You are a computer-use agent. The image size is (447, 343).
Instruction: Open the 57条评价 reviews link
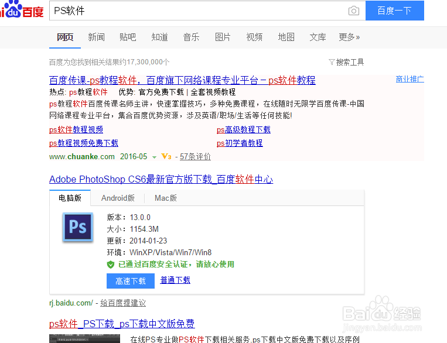tap(195, 157)
